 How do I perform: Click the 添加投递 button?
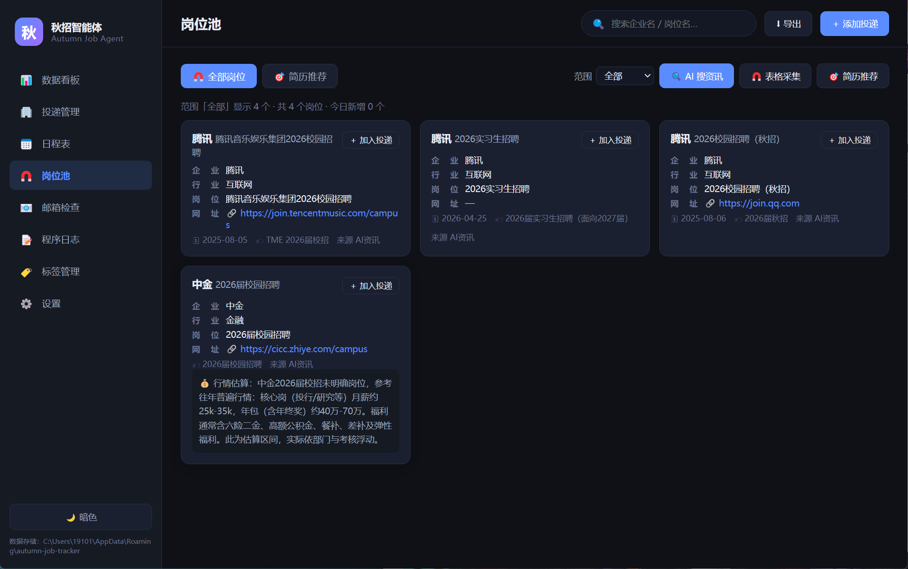click(854, 24)
